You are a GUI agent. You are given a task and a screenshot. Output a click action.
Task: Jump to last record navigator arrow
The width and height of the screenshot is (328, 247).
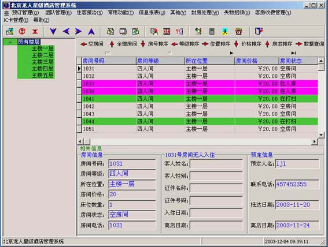pos(293,53)
